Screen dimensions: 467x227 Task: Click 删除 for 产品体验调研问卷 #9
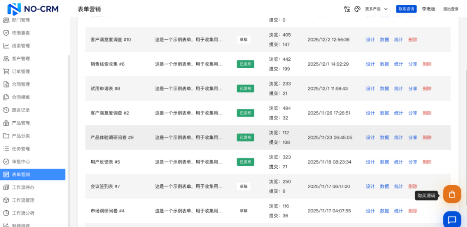point(427,138)
